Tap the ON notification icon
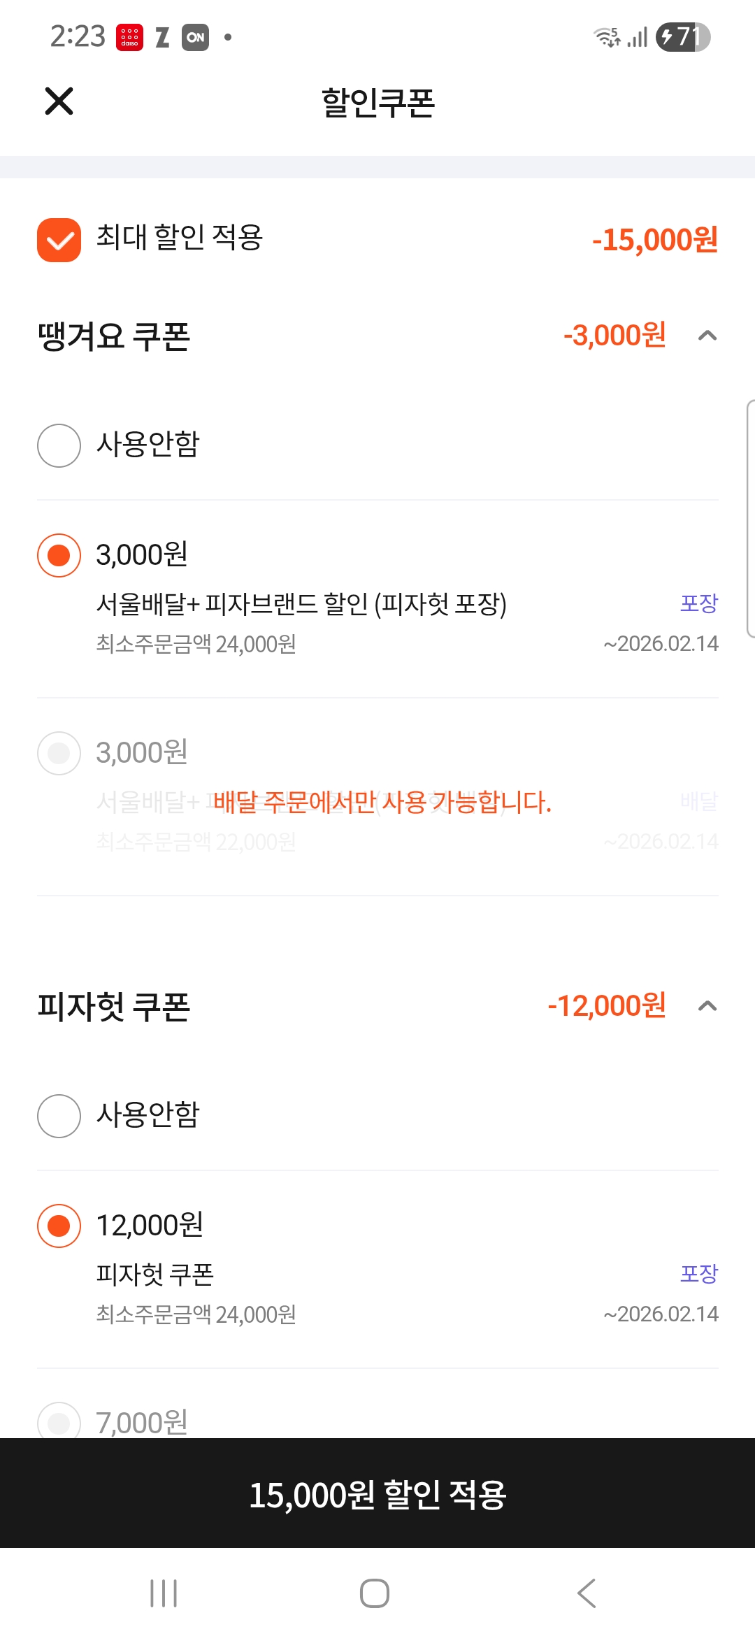 click(195, 37)
